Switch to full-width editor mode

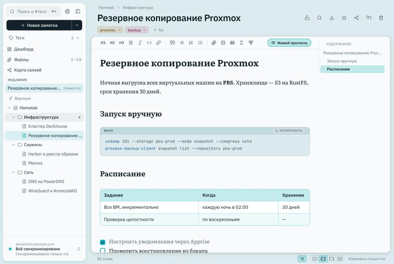coord(340,259)
